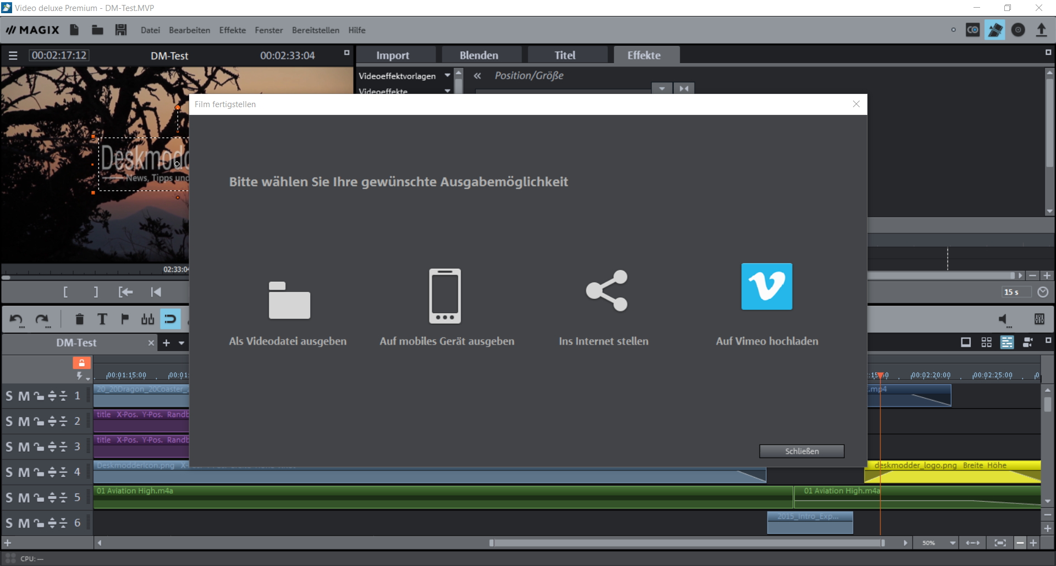Switch to the Titel tab
1056x566 pixels.
565,56
